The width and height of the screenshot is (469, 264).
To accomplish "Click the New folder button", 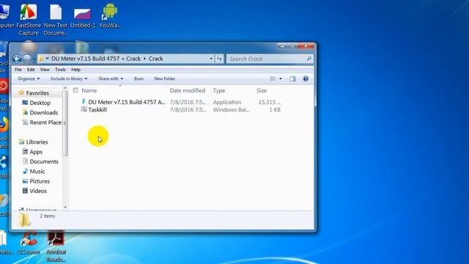I will tap(165, 78).
